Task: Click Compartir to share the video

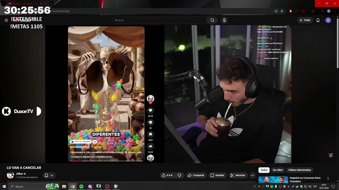Action: coord(196,175)
